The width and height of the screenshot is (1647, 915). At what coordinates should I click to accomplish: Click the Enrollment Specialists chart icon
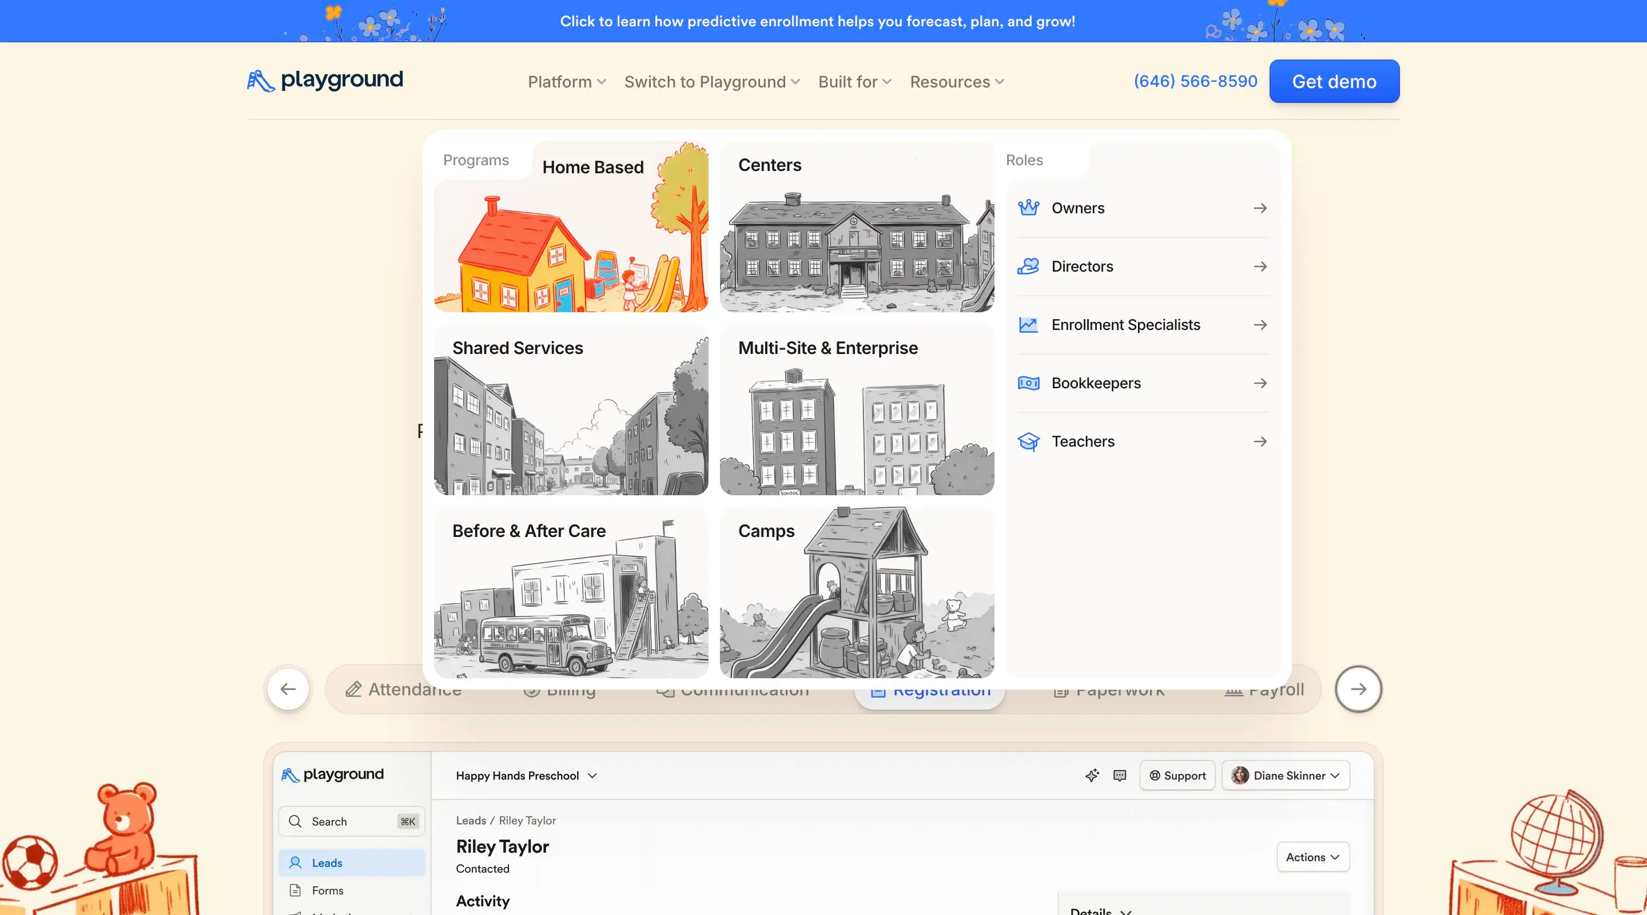[1028, 325]
